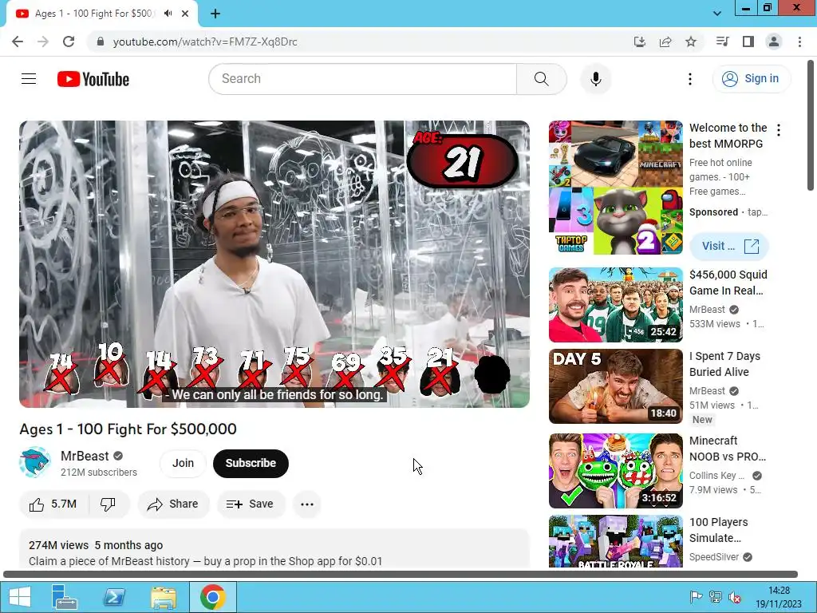Click the horizontal page scrollbar
Screen dimensions: 817x613
click(x=401, y=575)
